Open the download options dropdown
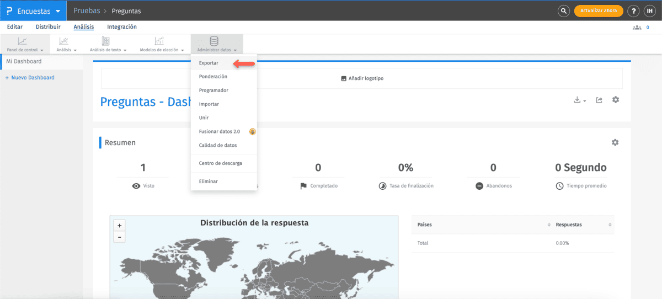Screen dimensions: 662x299 tap(579, 100)
